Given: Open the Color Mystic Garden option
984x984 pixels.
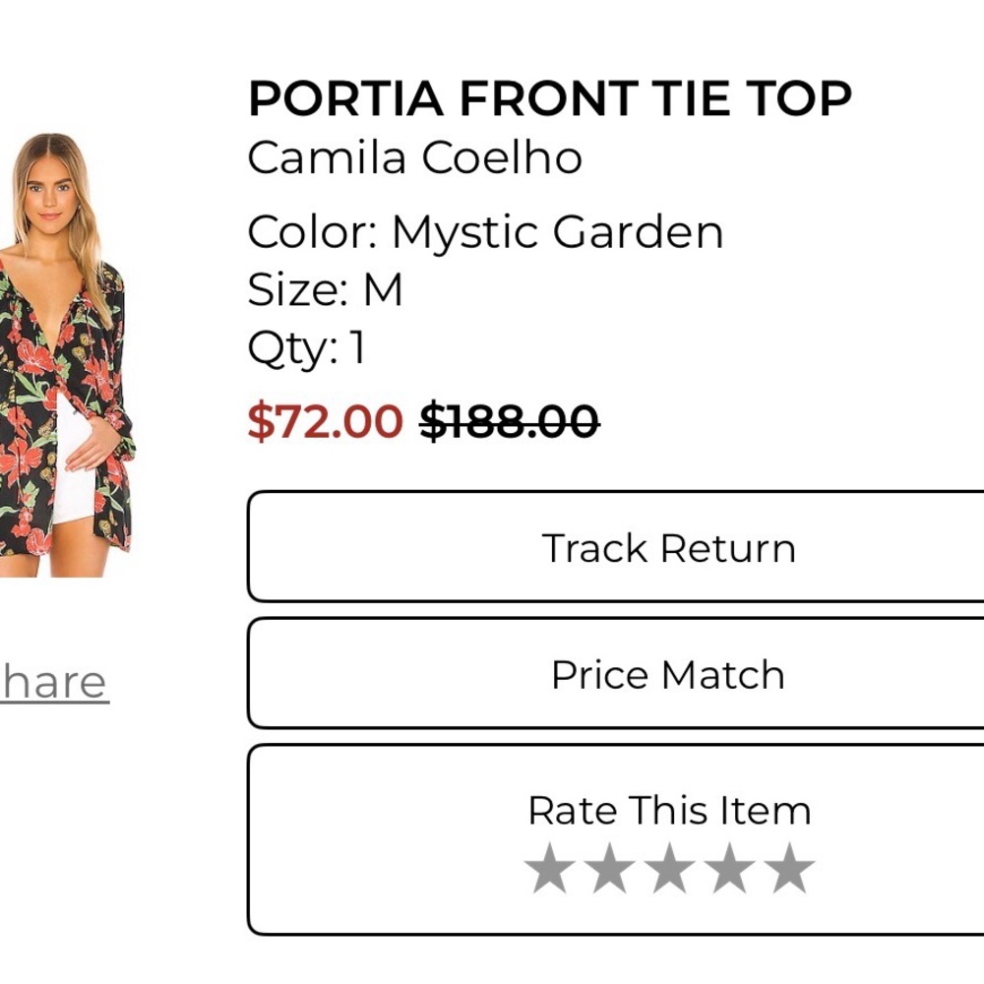Looking at the screenshot, I should coord(486,230).
